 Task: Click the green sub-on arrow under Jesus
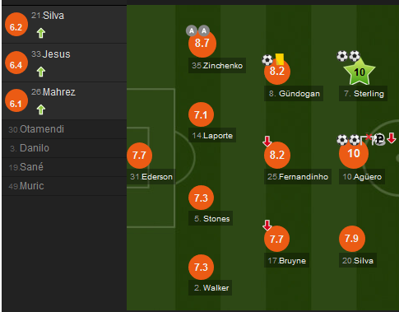[41, 72]
